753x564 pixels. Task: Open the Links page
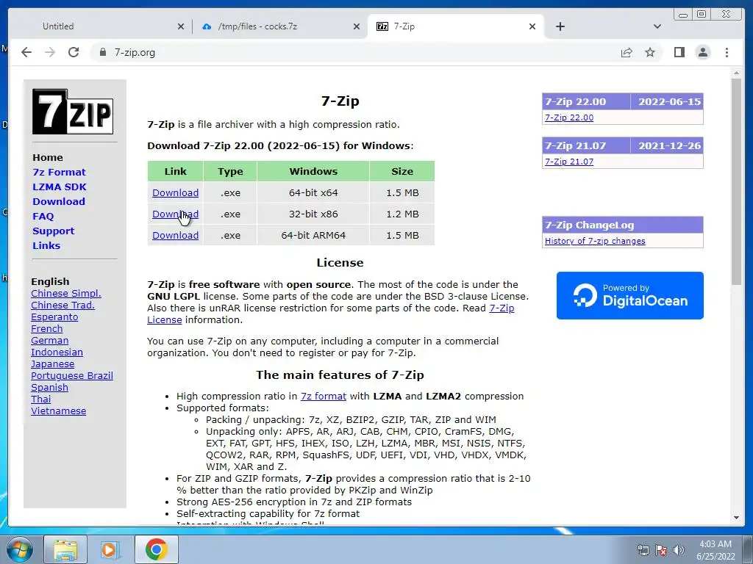[46, 245]
